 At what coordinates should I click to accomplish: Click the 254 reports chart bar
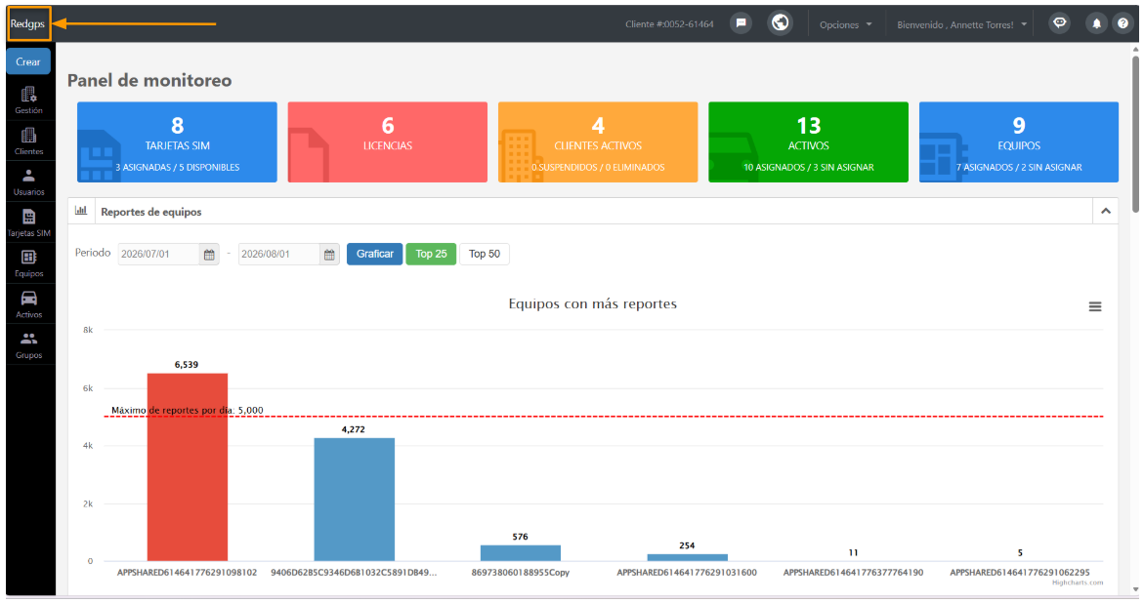(x=687, y=557)
